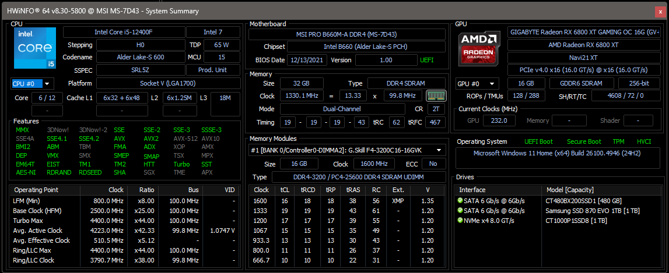The width and height of the screenshot is (669, 273).
Task: Click the Socket V (LGA1700) platform field
Action: (x=168, y=83)
